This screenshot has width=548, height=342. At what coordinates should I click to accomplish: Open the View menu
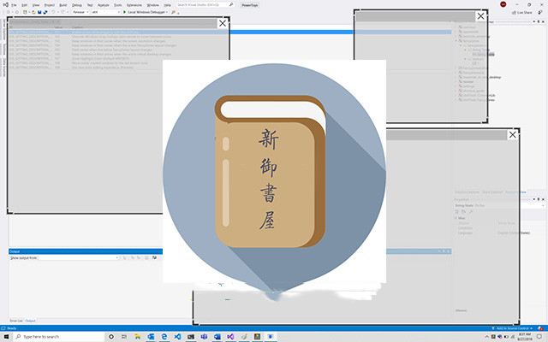click(36, 5)
